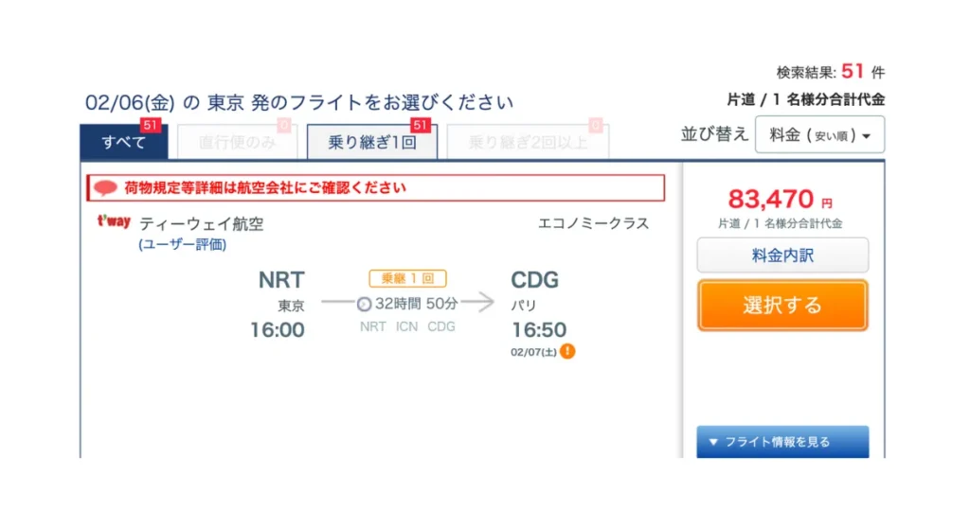This screenshot has width=970, height=509.
Task: Click the NRT ICN CDG route text
Action: point(407,326)
